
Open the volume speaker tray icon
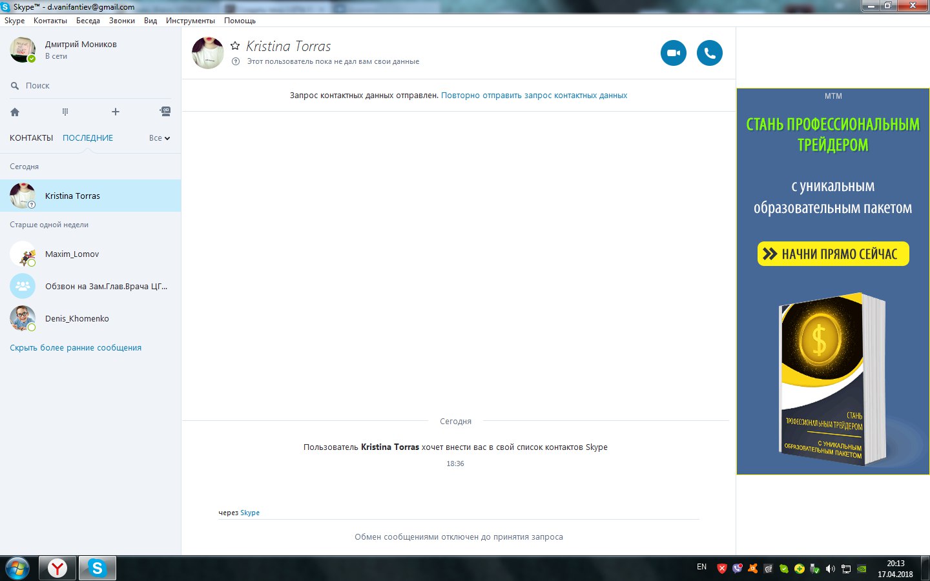coord(830,569)
